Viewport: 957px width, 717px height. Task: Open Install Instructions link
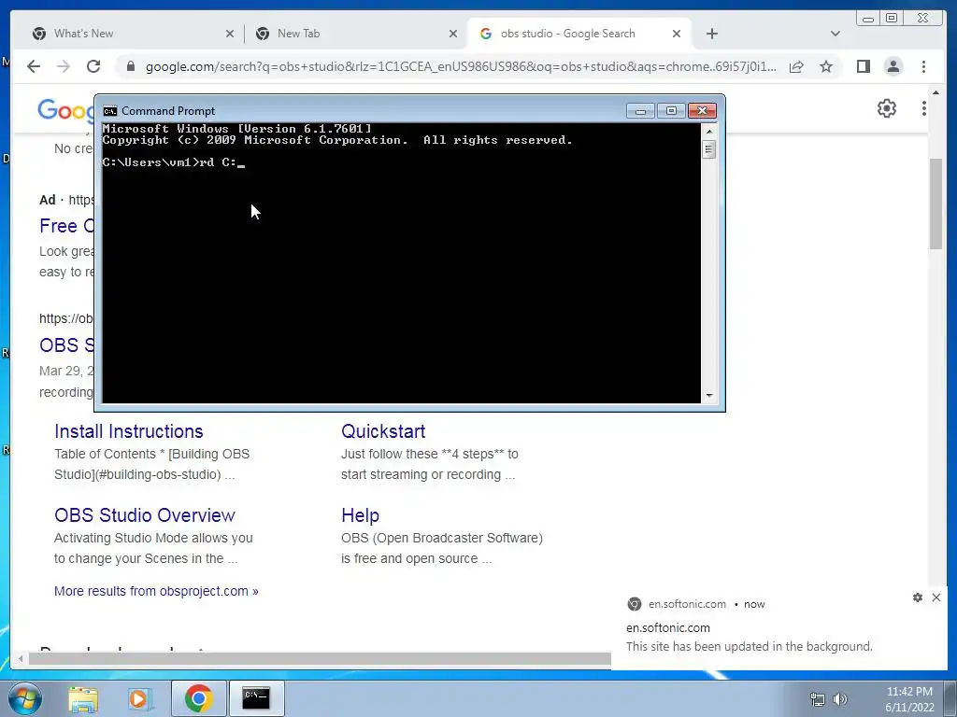129,431
